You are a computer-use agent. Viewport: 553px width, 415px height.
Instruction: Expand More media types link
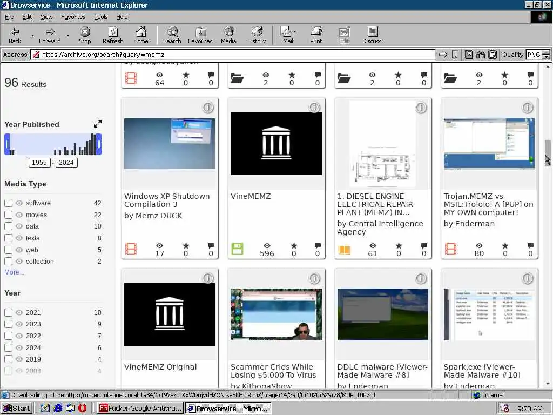(x=14, y=272)
